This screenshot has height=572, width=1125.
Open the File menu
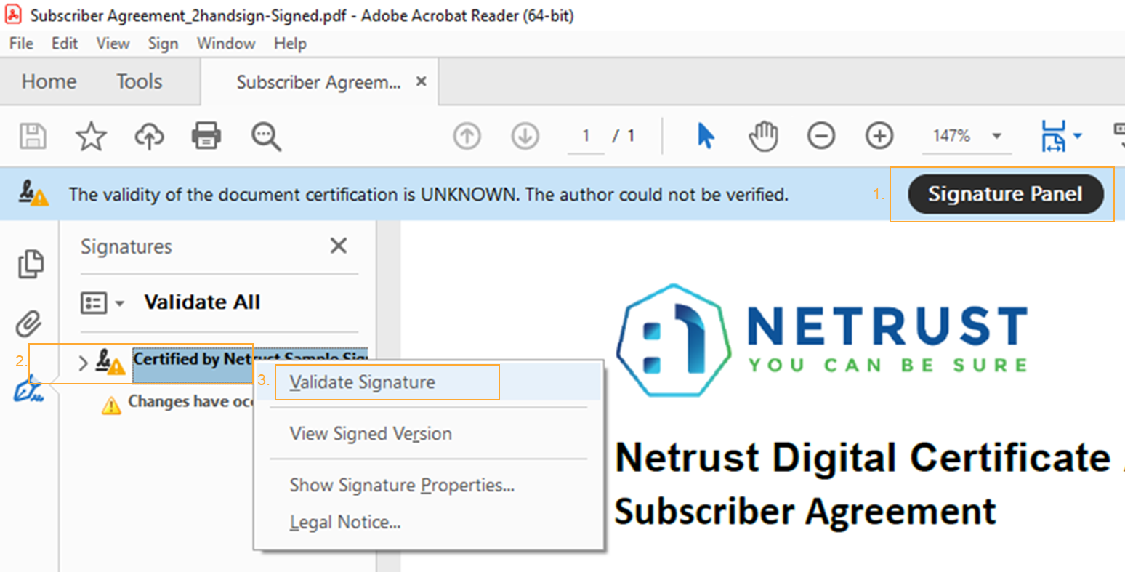click(21, 44)
